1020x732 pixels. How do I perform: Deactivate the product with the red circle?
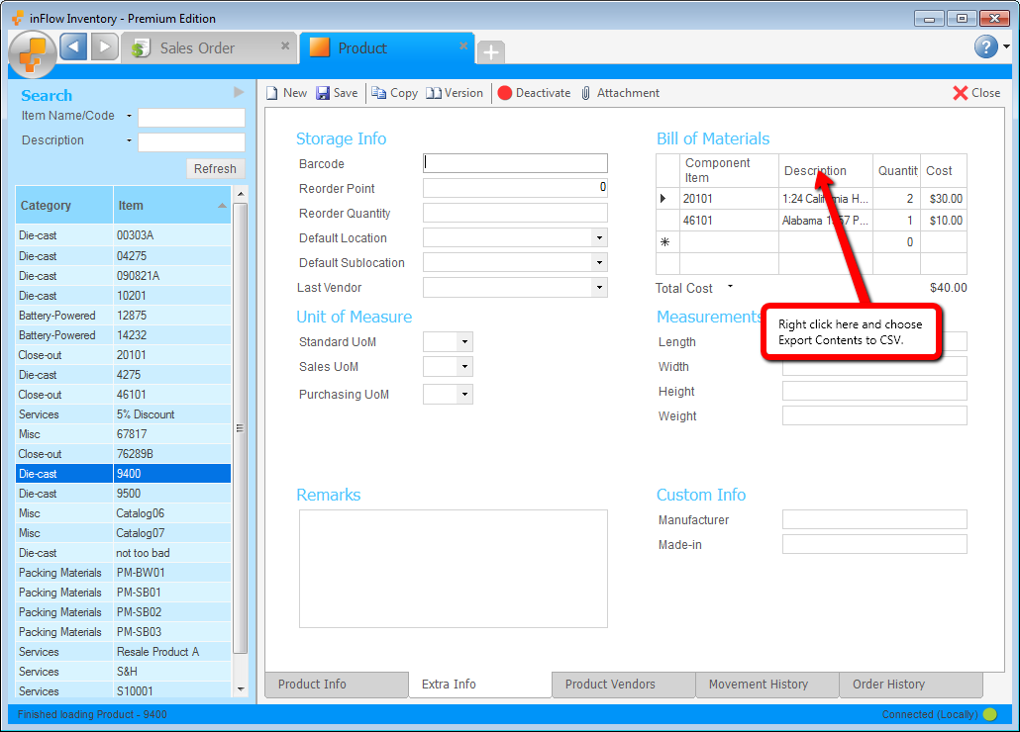click(534, 93)
